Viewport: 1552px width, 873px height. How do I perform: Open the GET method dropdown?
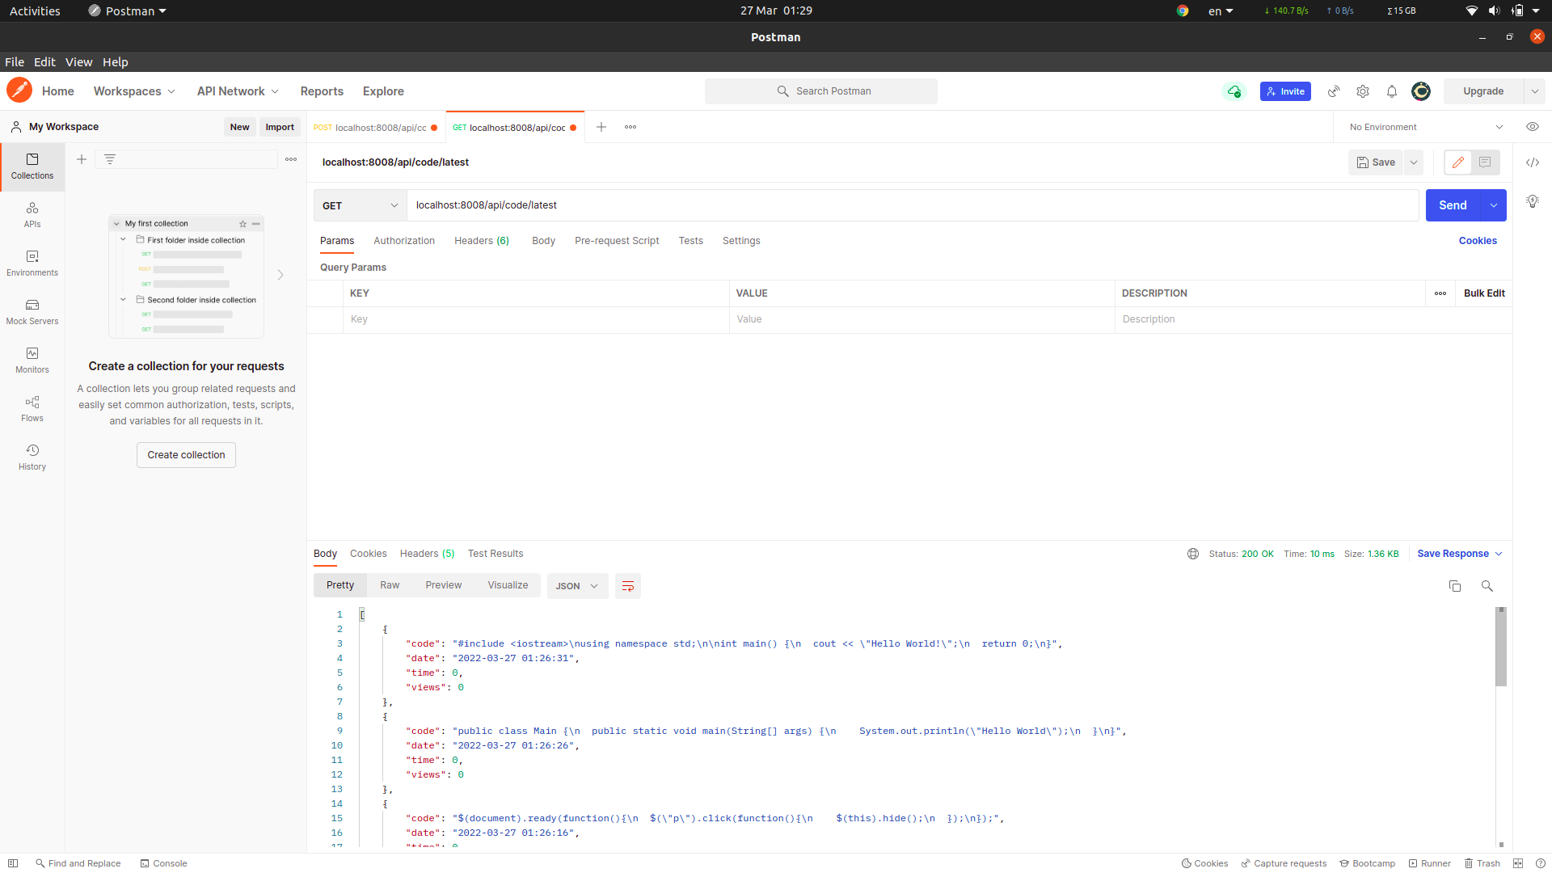pyautogui.click(x=360, y=205)
